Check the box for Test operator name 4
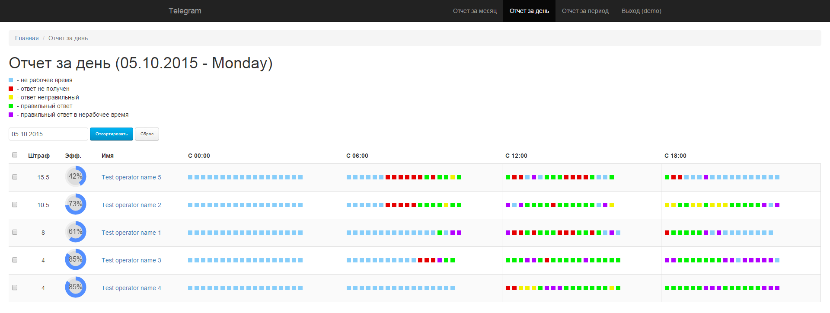 pyautogui.click(x=15, y=287)
